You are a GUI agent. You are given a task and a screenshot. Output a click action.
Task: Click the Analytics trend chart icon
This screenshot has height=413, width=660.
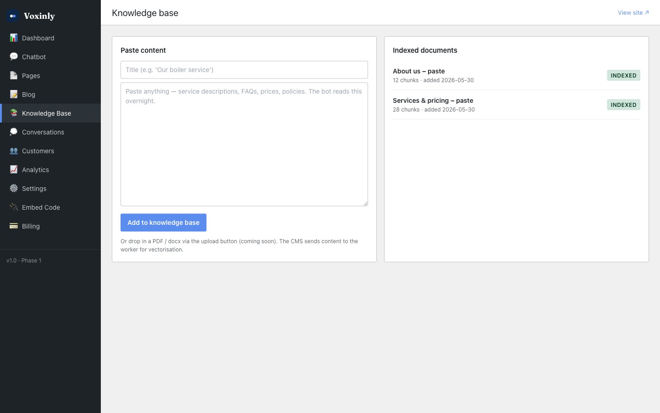[14, 169]
